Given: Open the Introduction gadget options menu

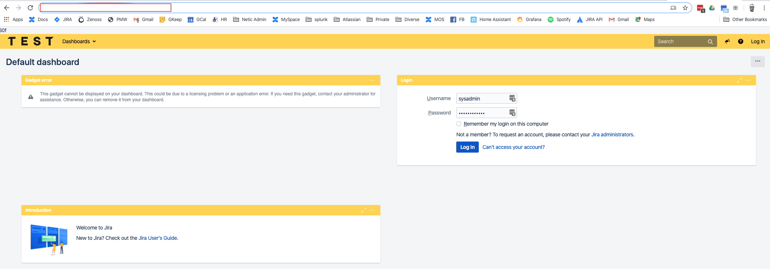Looking at the screenshot, I should coord(372,210).
